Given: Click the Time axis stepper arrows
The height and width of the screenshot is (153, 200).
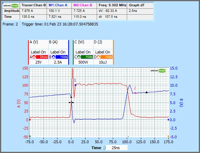Looking at the screenshot, I should pos(104,148).
